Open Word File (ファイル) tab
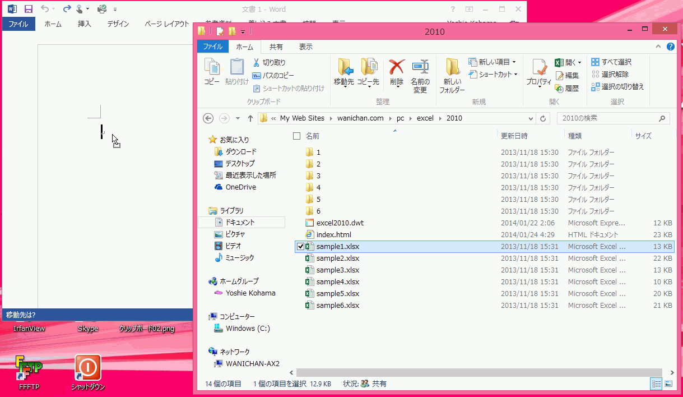Image resolution: width=683 pixels, height=397 pixels. (18, 24)
